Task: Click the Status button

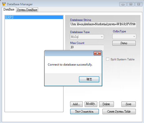Action: coord(124,43)
